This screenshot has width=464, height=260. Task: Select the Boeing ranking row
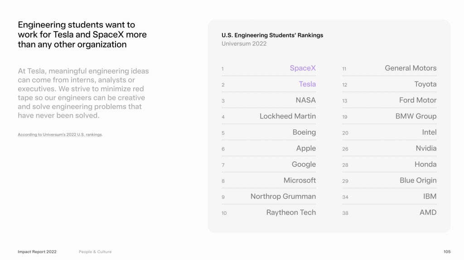click(269, 132)
